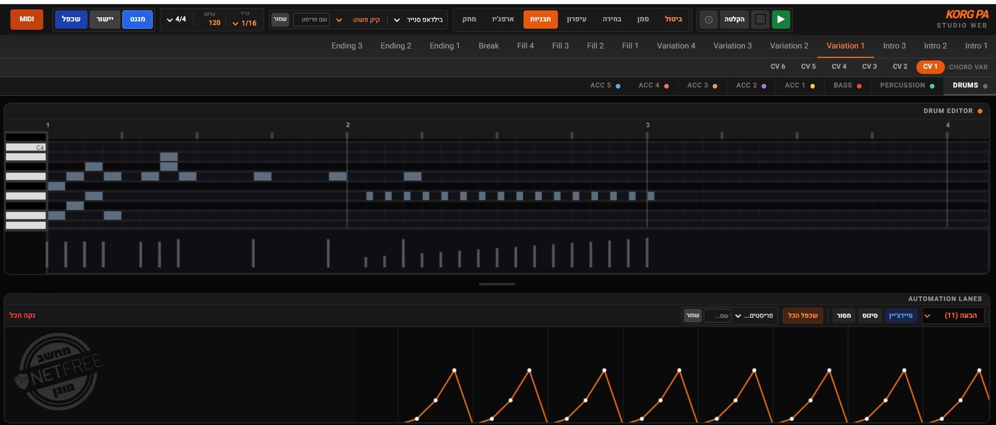Image resolution: width=996 pixels, height=425 pixels.
Task: Click the BPM 120 tempo value
Action: 214,23
